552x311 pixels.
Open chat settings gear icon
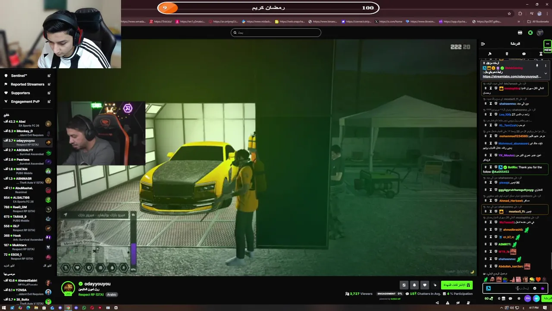point(519,298)
